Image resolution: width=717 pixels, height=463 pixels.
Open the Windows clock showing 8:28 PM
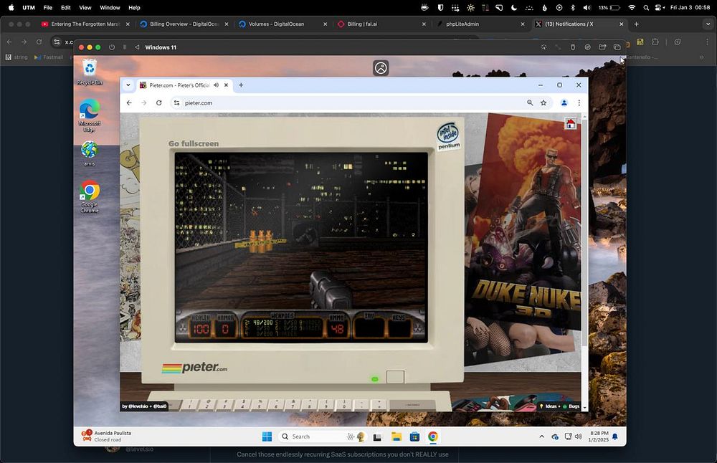click(598, 436)
